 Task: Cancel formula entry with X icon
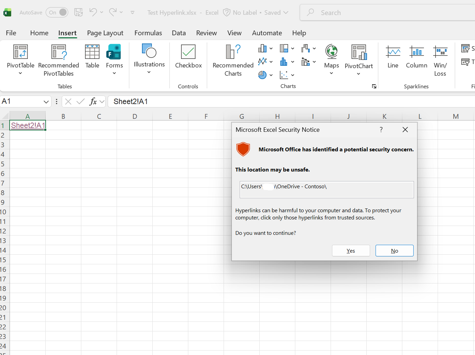click(68, 101)
